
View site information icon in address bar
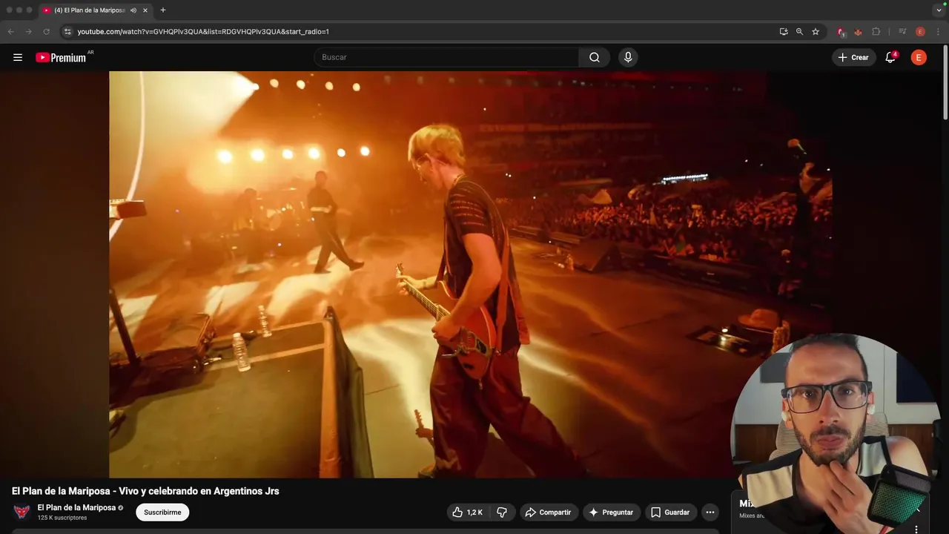point(67,32)
